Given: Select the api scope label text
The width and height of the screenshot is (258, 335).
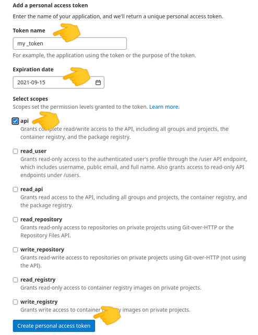Looking at the screenshot, I should click(x=25, y=121).
